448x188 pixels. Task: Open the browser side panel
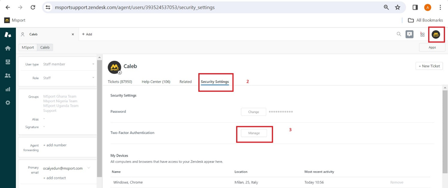coord(415,8)
